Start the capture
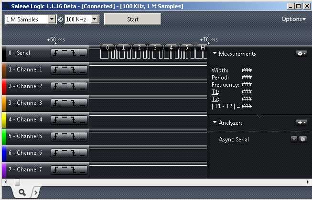 (x=132, y=19)
